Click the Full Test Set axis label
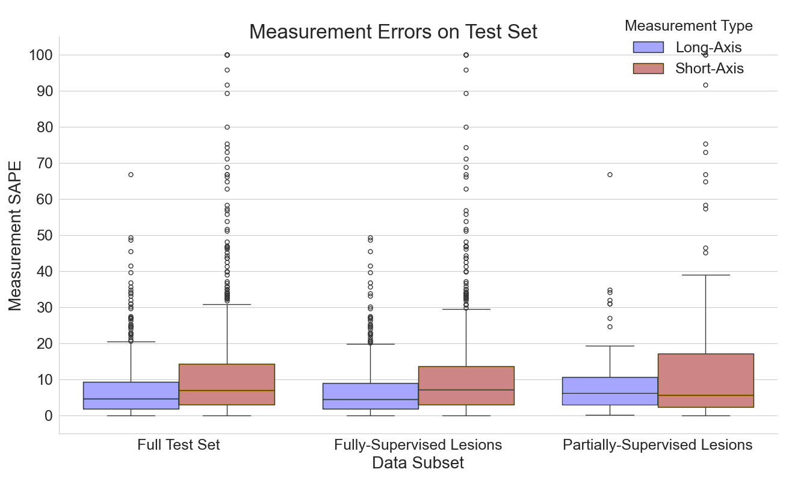The width and height of the screenshot is (786, 481). point(179,445)
